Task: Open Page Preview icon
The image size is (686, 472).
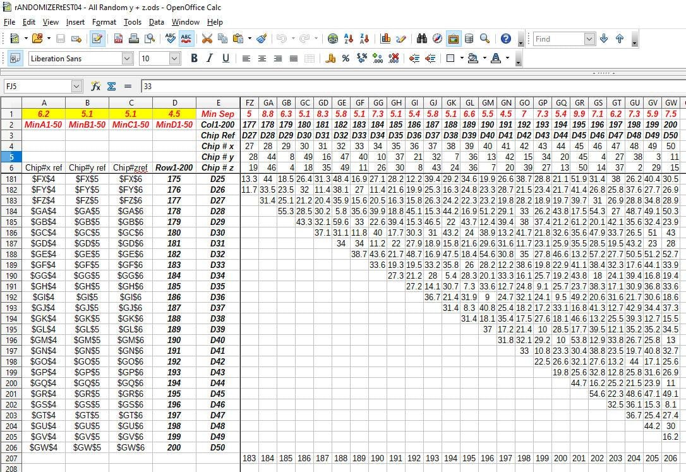Action: pyautogui.click(x=150, y=39)
